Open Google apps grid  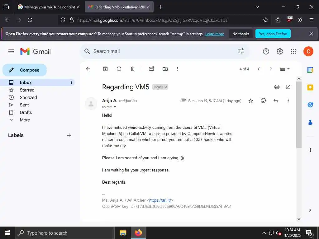[x=293, y=51]
